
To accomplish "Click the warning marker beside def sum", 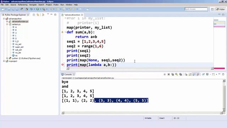I will click(x=62, y=32).
